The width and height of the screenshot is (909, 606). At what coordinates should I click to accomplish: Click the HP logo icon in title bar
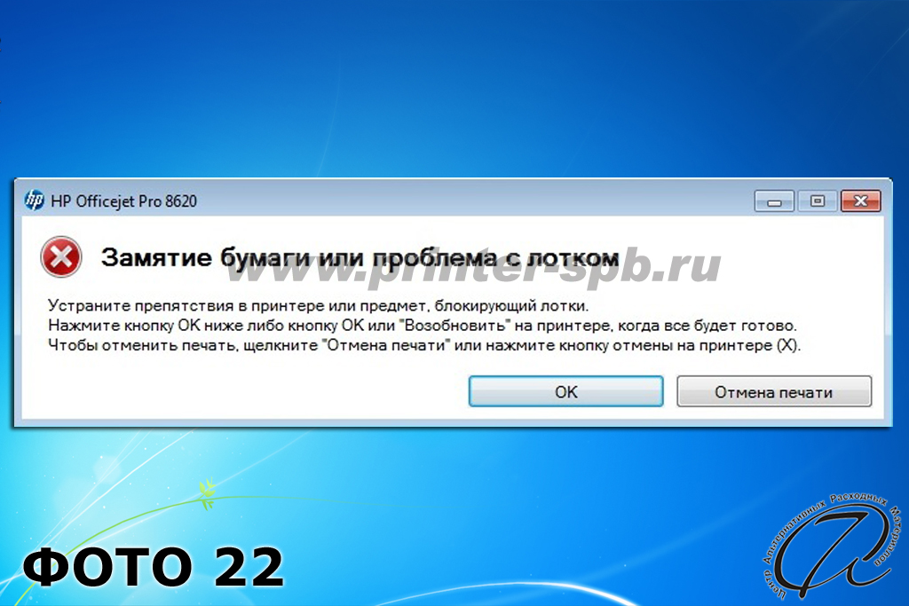(35, 201)
